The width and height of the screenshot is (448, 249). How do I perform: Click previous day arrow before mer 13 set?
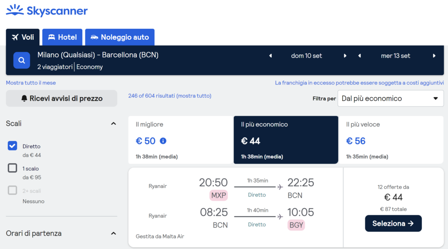[x=359, y=56]
